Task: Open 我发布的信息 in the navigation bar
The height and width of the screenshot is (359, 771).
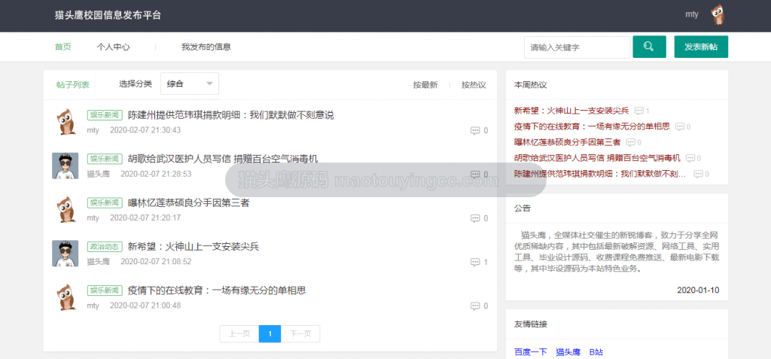Action: (206, 47)
